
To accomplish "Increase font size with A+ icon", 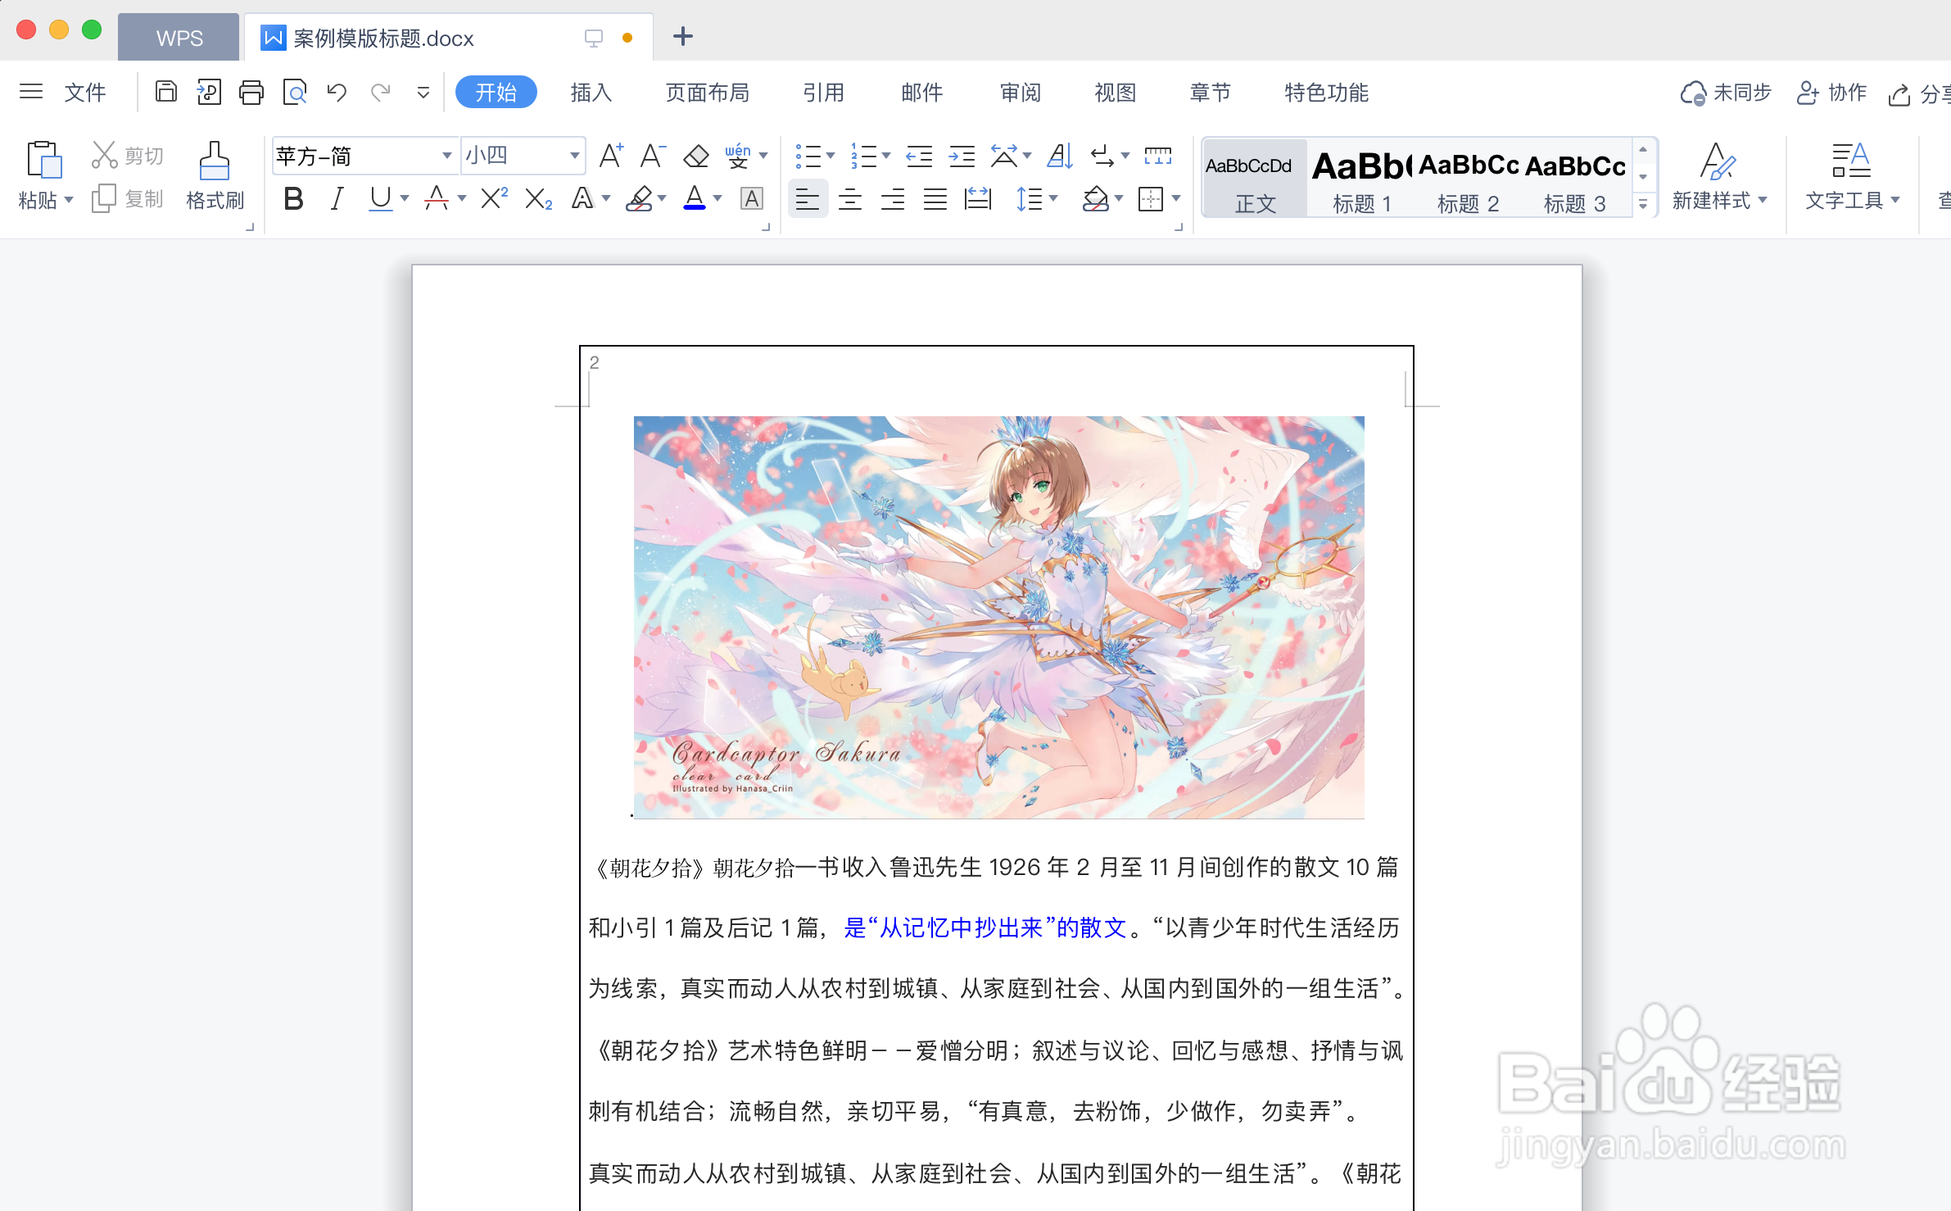I will (x=611, y=155).
